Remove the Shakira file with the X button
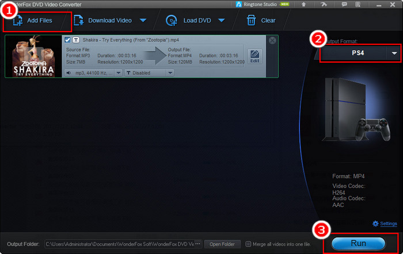The width and height of the screenshot is (403, 254). [272, 41]
